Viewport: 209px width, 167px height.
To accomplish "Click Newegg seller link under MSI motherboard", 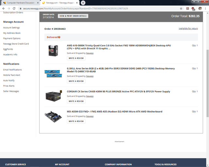I will pos(90,116).
